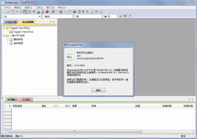This screenshot has height=139, width=197.
Task: Select the 腾佑科技 site
Action: (x=18, y=39)
